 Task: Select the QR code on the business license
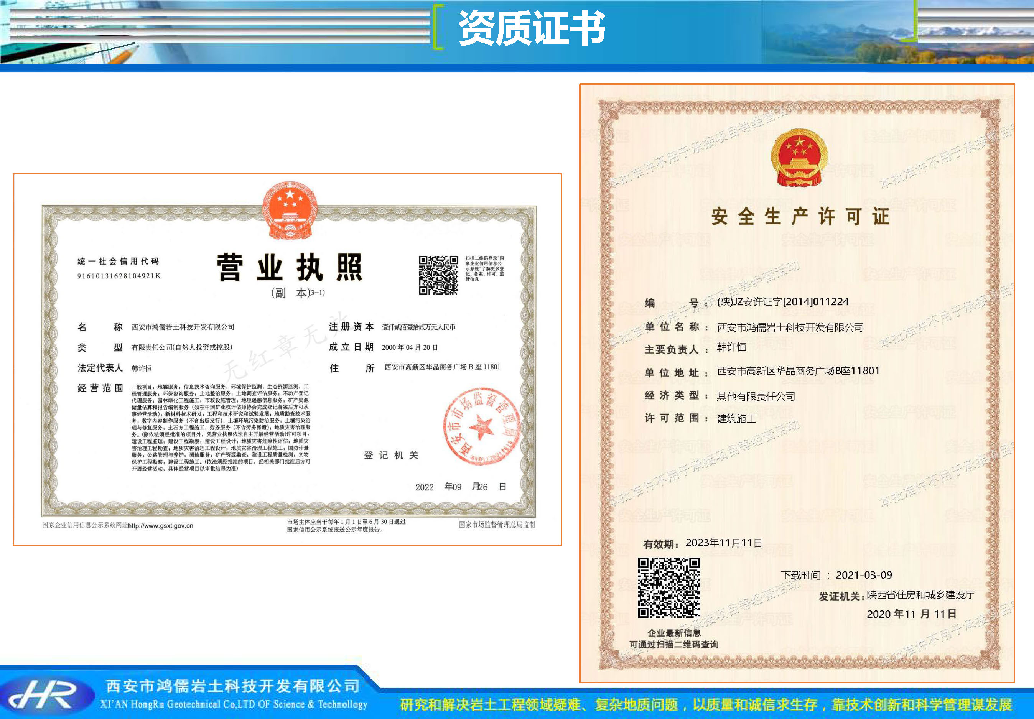[438, 275]
